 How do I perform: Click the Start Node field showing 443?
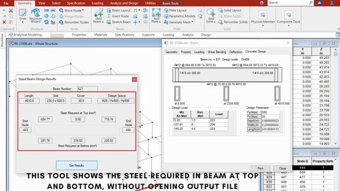tap(25, 130)
